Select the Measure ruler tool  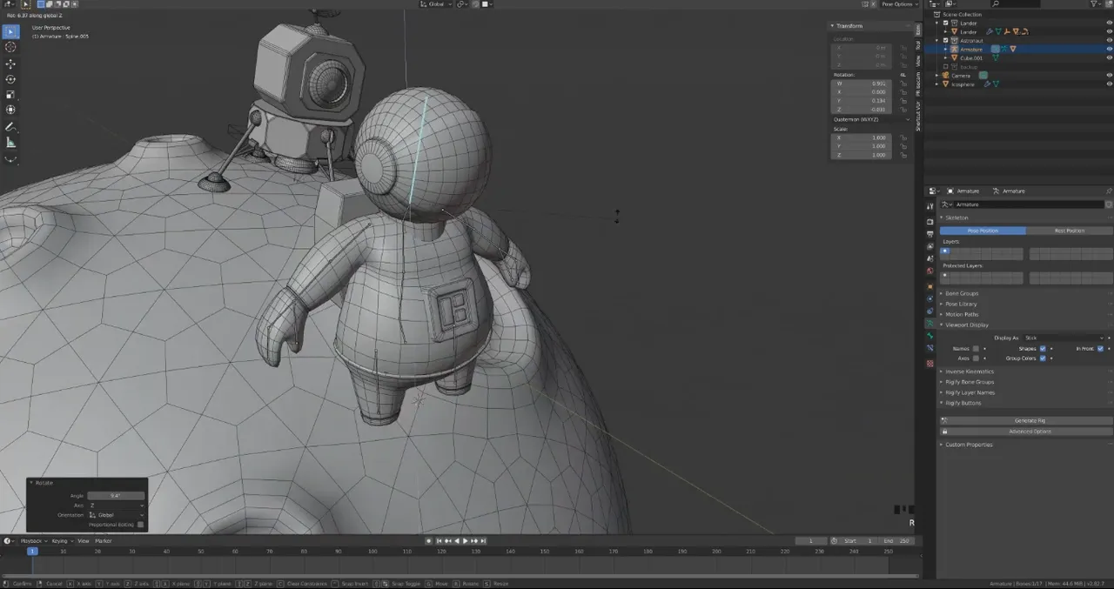(10, 143)
